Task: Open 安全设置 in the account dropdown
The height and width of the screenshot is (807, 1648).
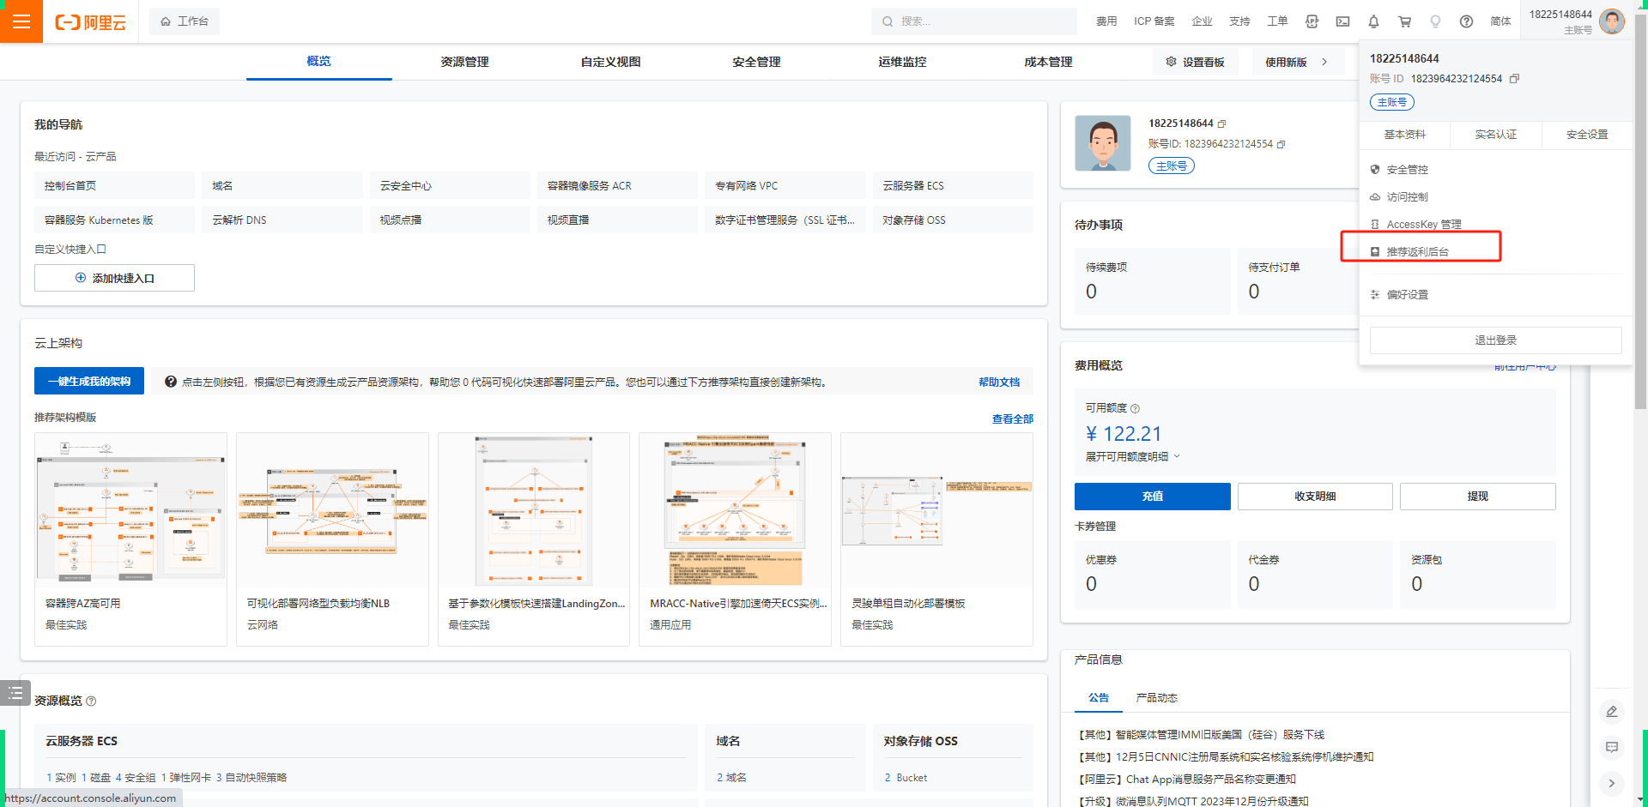Action: pos(1587,135)
